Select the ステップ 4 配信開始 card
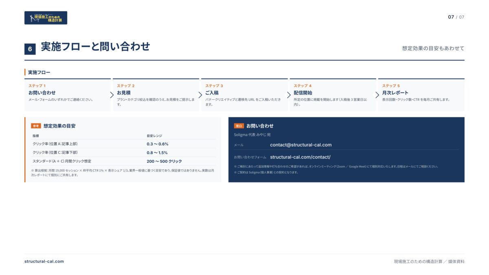Viewport: 489px width, 275px height. 333,95
